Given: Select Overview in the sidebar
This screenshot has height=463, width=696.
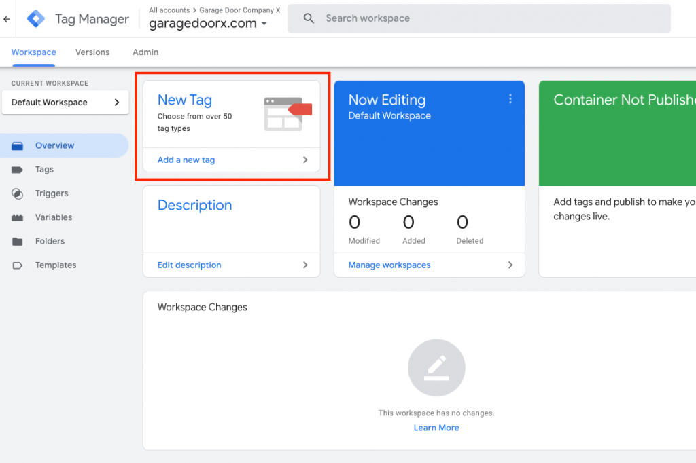Looking at the screenshot, I should [x=65, y=145].
